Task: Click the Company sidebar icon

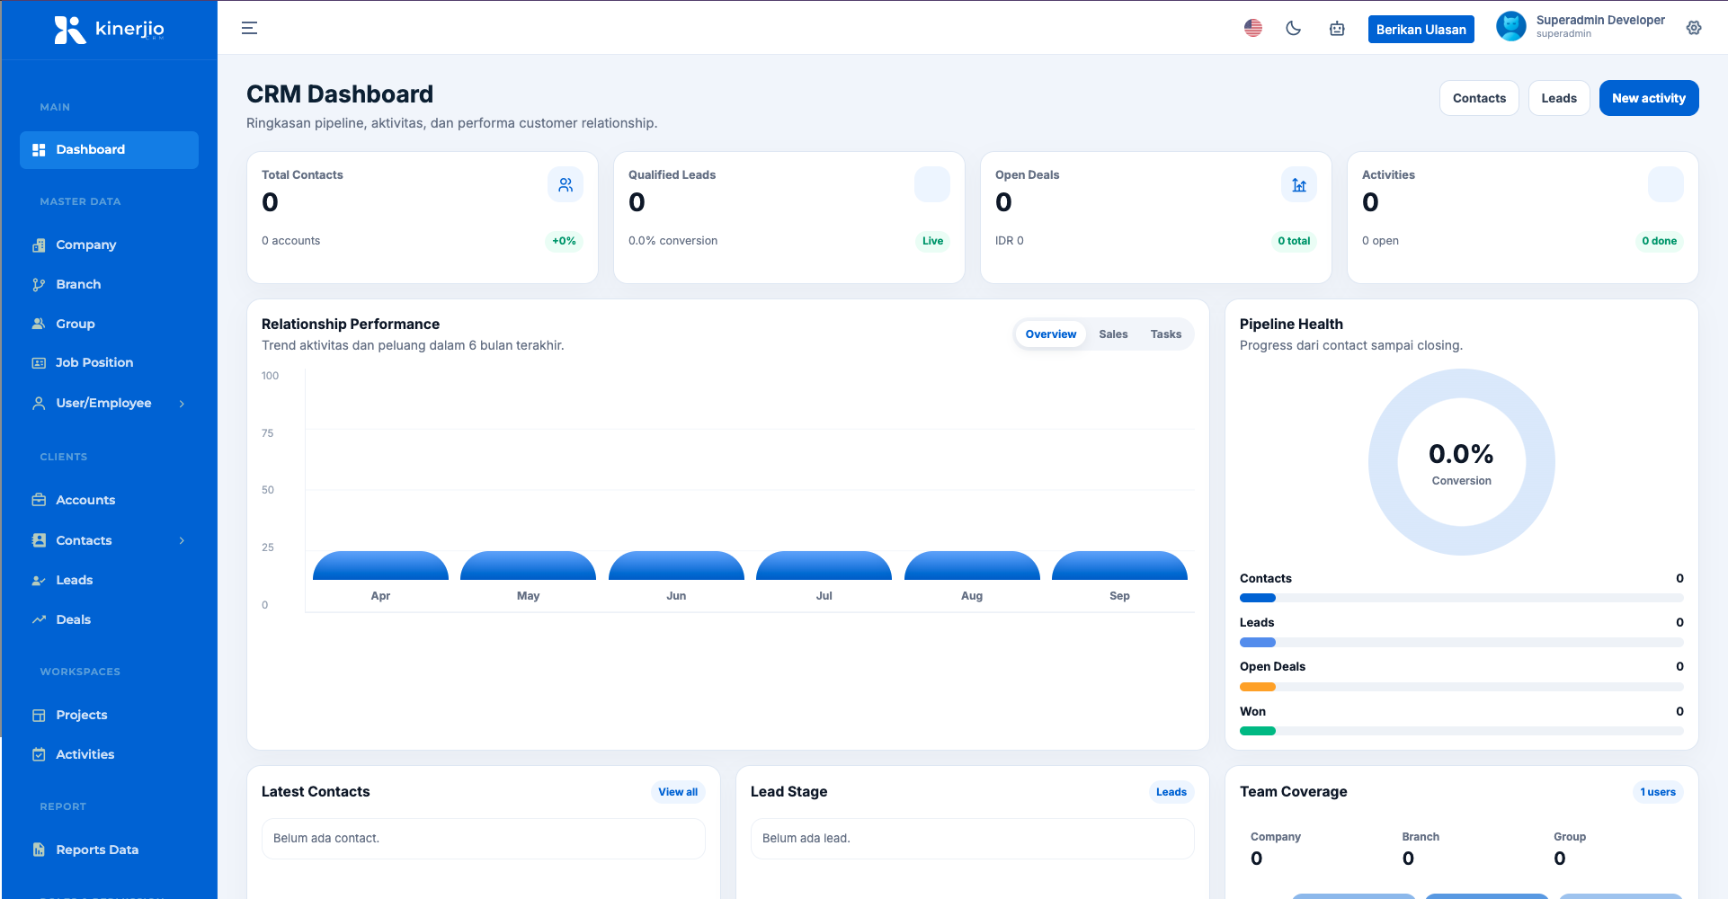Action: 39,245
